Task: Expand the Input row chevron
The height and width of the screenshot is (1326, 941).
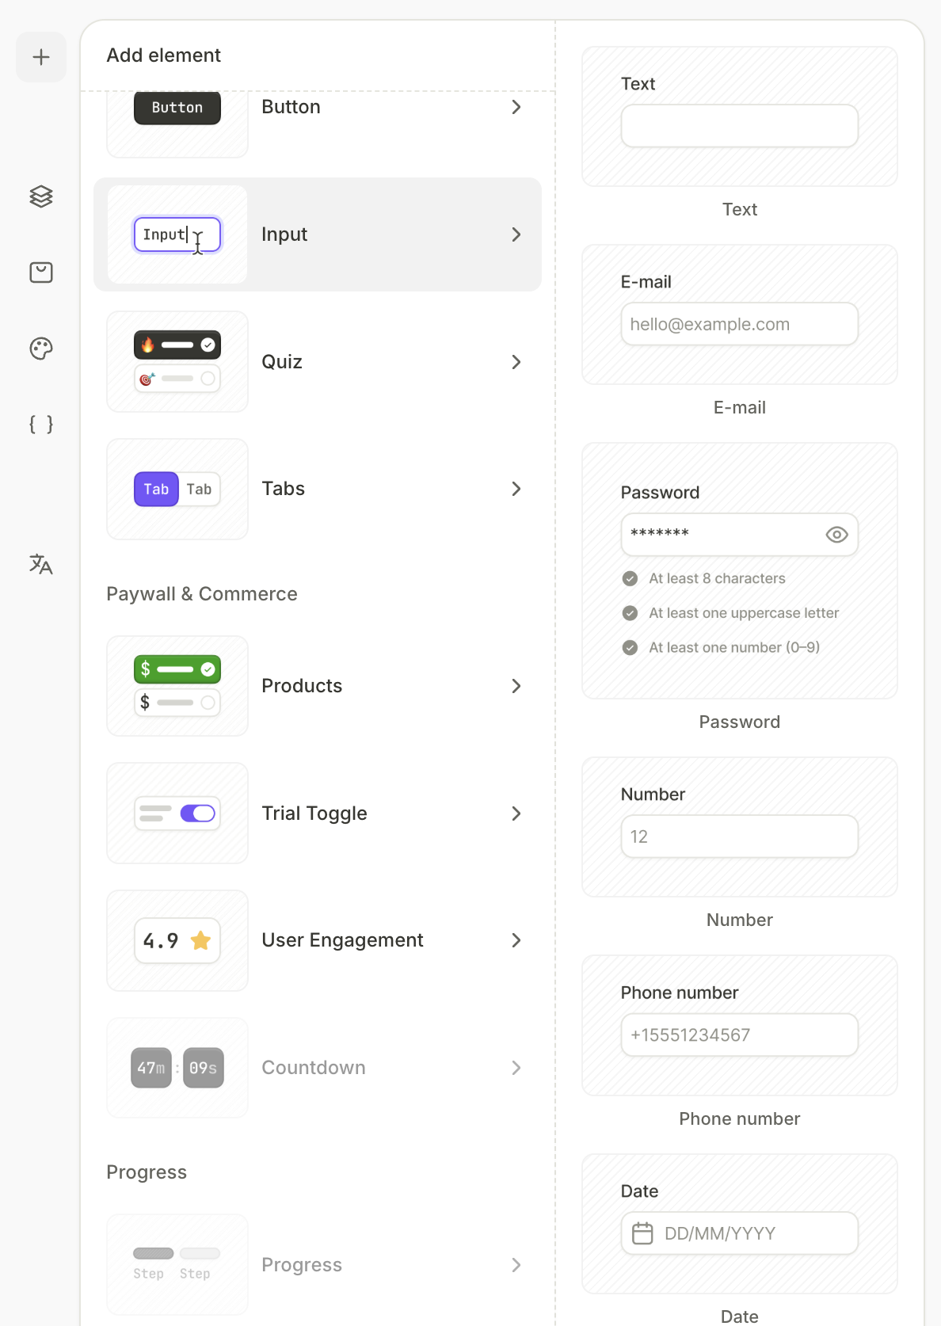Action: point(516,234)
